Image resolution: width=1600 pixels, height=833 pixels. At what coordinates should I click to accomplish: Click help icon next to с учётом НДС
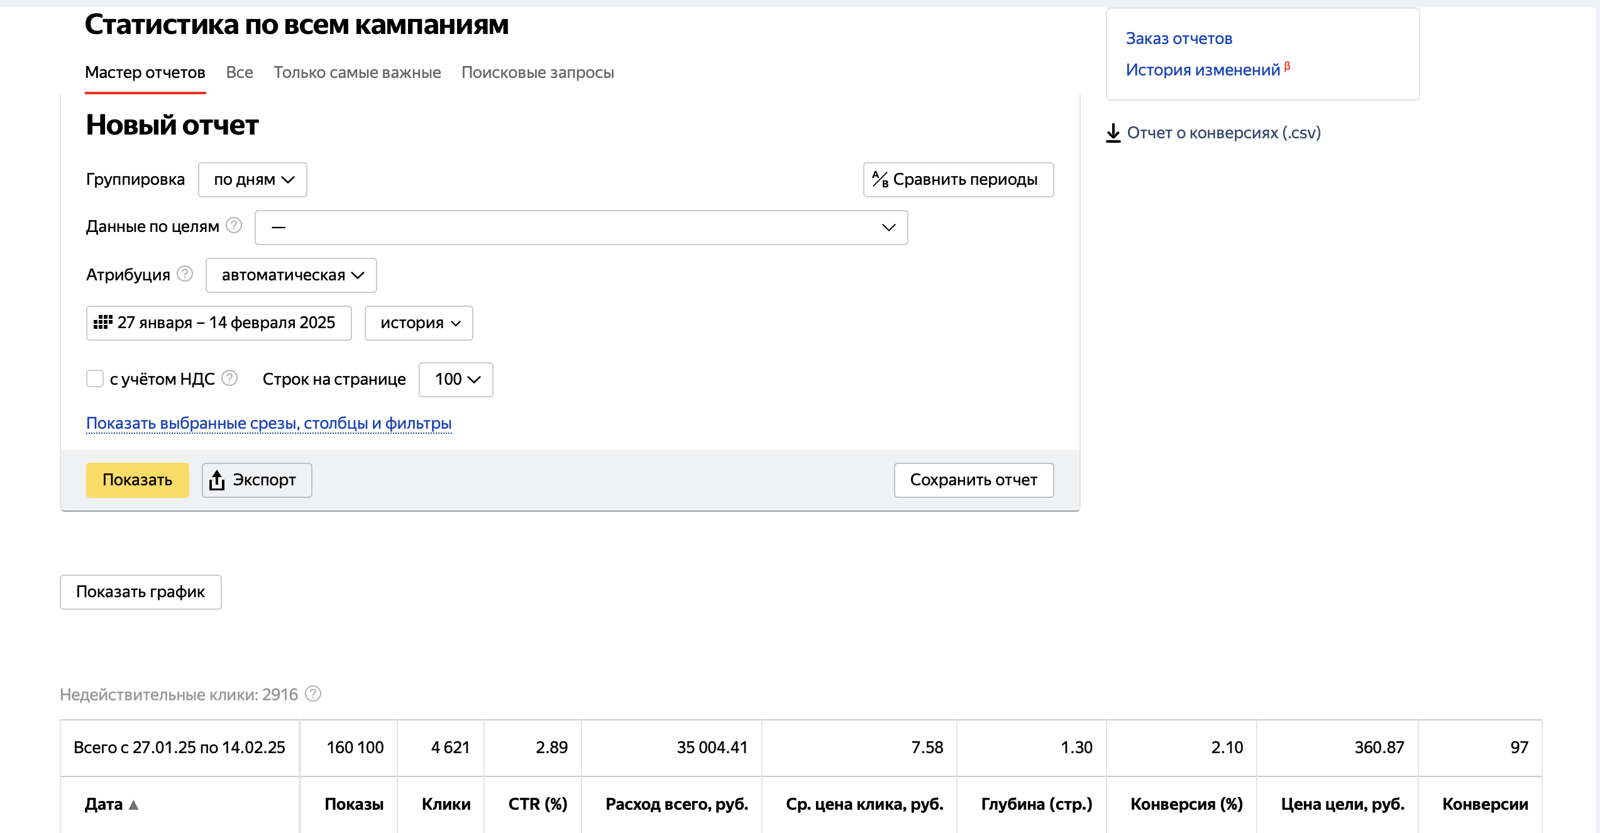point(230,378)
